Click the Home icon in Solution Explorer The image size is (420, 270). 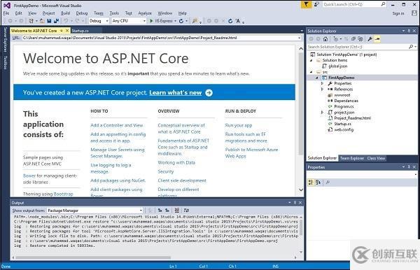[325, 39]
